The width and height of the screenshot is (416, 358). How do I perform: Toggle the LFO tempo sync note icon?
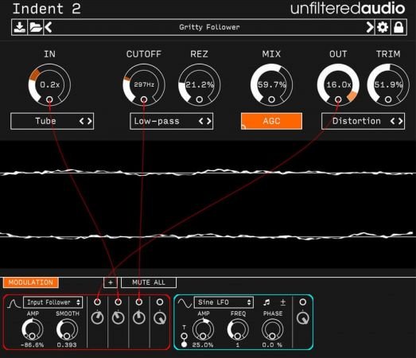tap(266, 302)
